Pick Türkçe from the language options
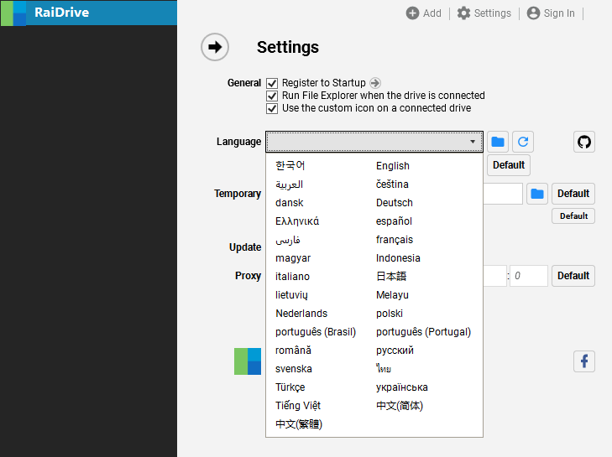 tap(290, 387)
